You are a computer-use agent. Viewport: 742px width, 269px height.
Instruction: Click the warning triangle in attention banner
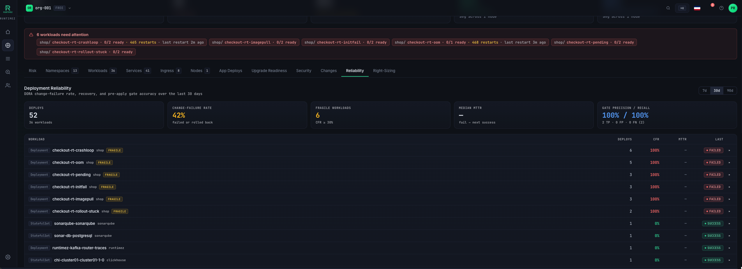(x=31, y=35)
